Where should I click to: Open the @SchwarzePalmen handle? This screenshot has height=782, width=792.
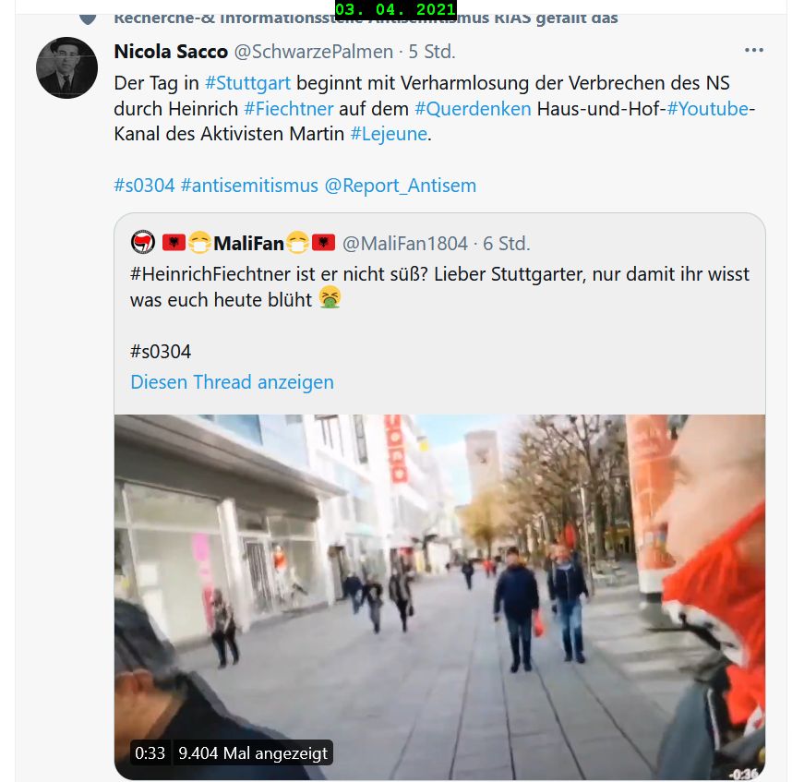tap(314, 52)
